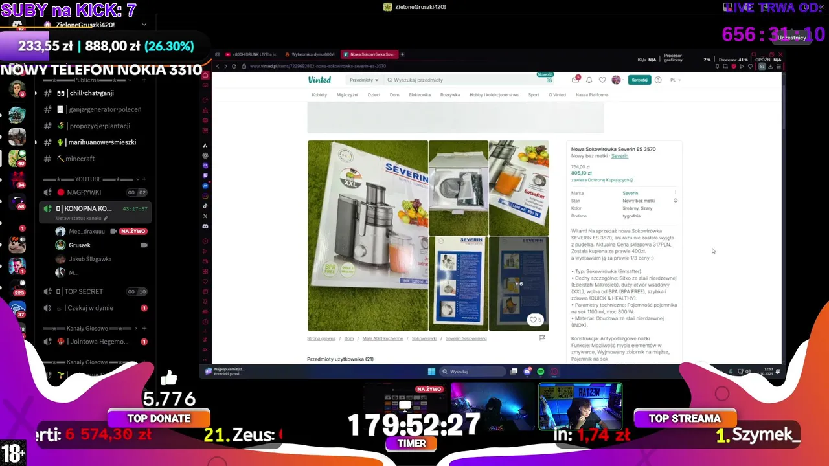Open the Dzieci category menu
The image size is (829, 466).
point(374,94)
